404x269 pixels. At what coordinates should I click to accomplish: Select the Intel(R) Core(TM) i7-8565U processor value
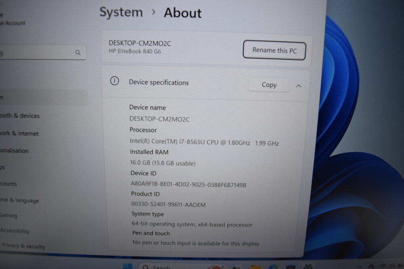[204, 142]
